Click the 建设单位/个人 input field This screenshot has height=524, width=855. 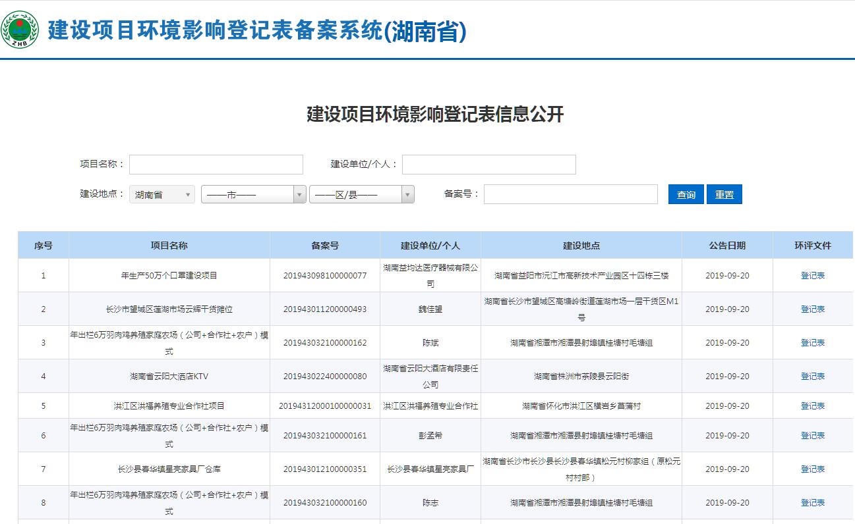click(488, 165)
